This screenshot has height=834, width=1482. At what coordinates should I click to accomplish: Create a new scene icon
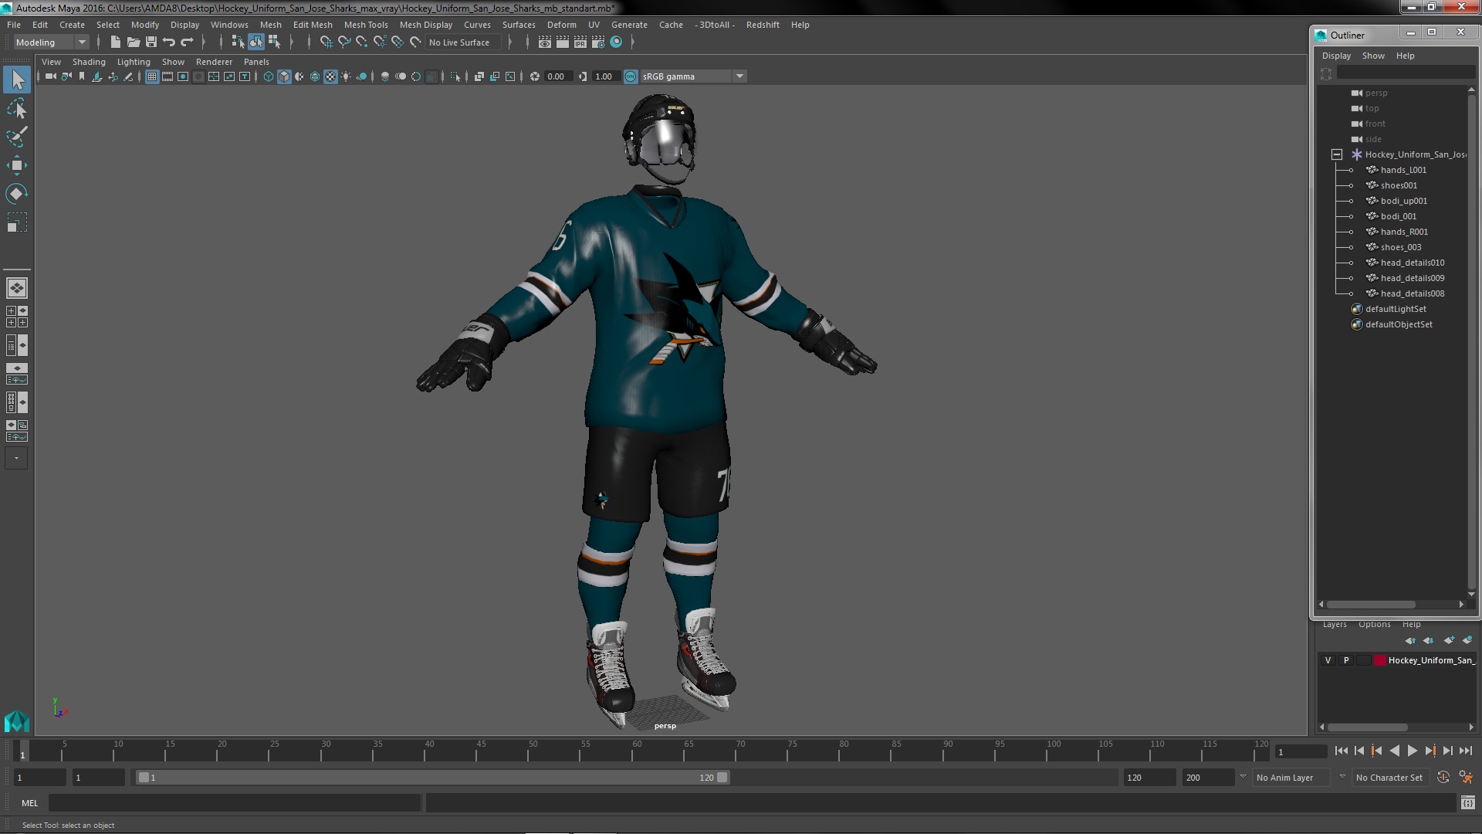pyautogui.click(x=116, y=42)
